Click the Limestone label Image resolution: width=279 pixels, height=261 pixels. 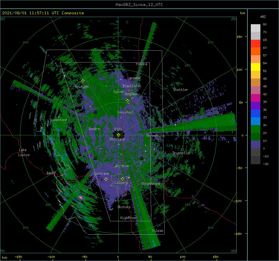[x=59, y=120]
